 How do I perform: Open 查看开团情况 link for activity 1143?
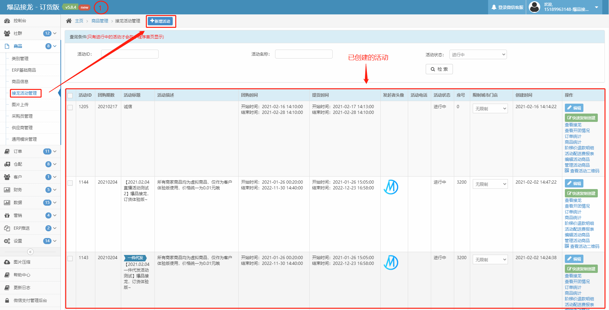pyautogui.click(x=577, y=282)
